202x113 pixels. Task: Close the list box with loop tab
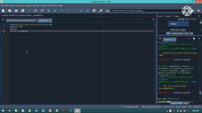coord(36,20)
